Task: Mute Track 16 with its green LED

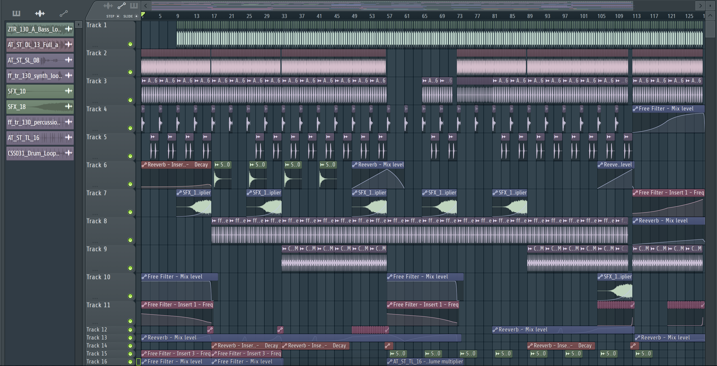Action: (x=130, y=362)
